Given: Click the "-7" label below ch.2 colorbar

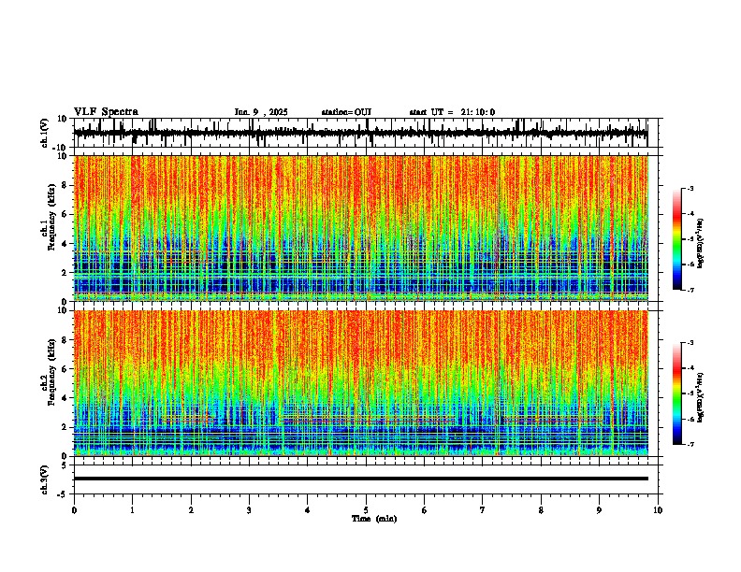Looking at the screenshot, I should [x=690, y=444].
